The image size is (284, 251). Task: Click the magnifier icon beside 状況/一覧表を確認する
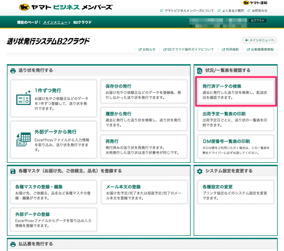200,71
